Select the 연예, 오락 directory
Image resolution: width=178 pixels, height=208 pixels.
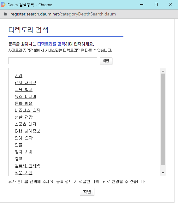pyautogui.click(x=24, y=138)
